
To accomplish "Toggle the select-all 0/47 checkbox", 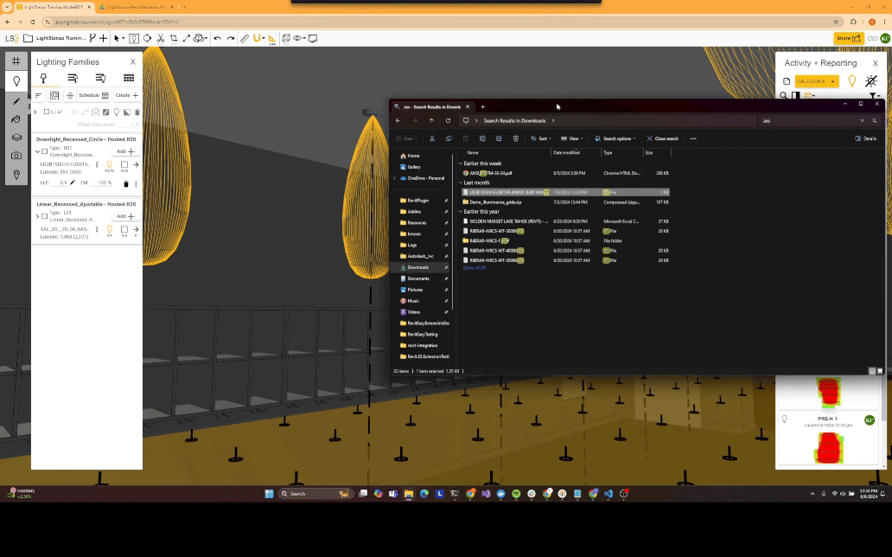I will [x=47, y=112].
